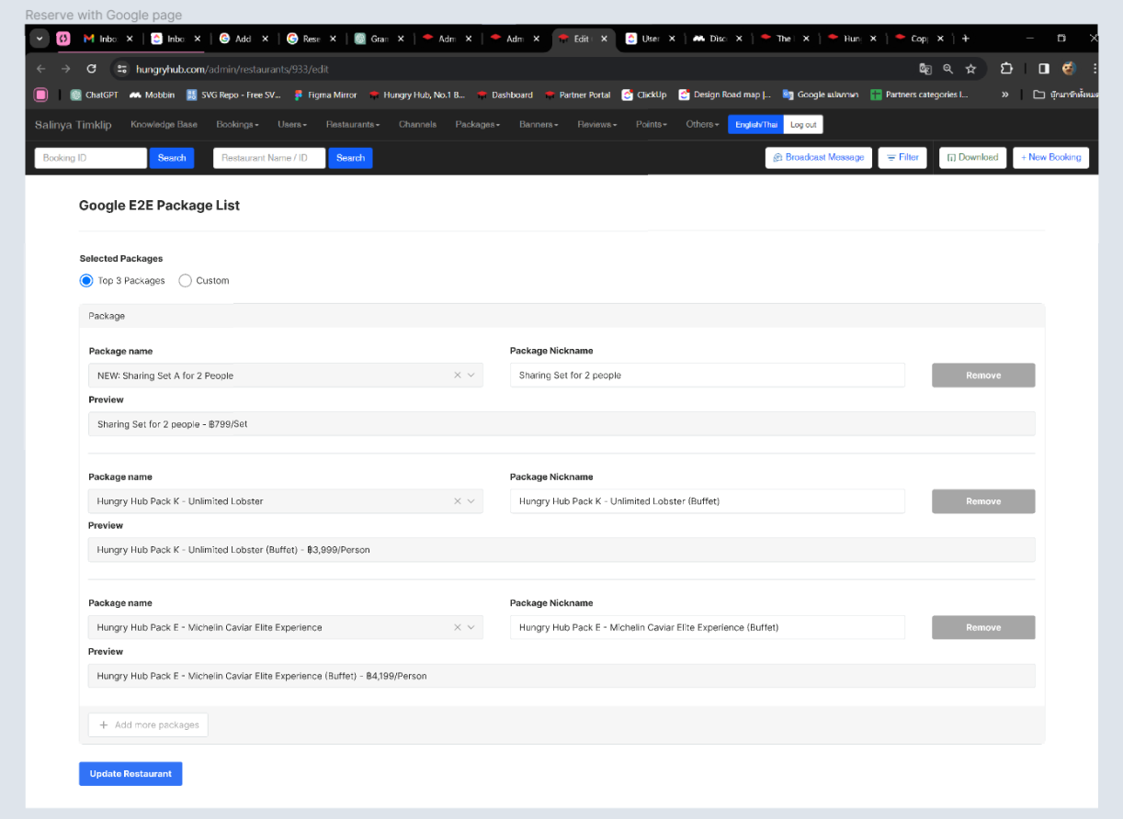
Task: Open ChatGPT bookmark in bookmarks bar
Action: tap(93, 95)
